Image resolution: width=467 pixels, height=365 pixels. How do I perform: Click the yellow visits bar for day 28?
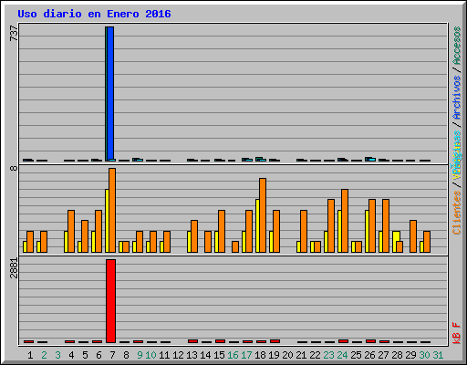(396, 236)
